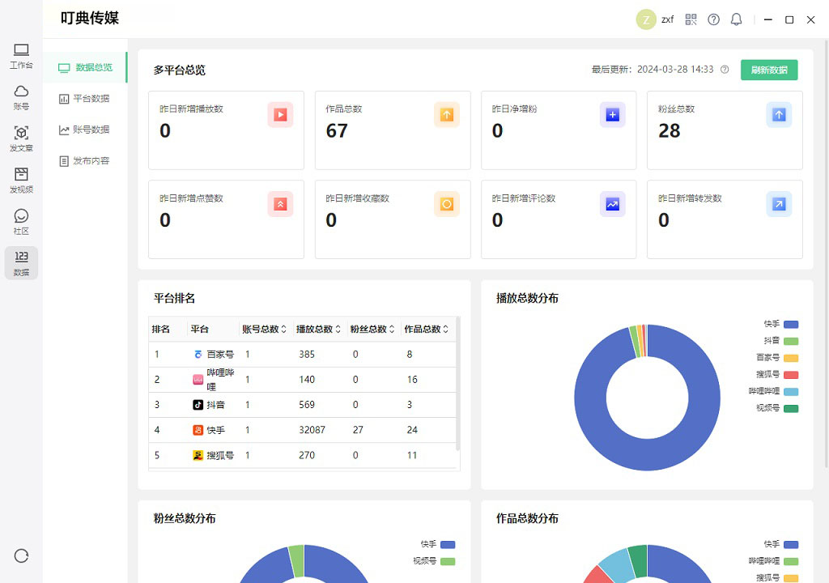
Task: Click the orange upload icon on 作品总数 card
Action: point(447,115)
